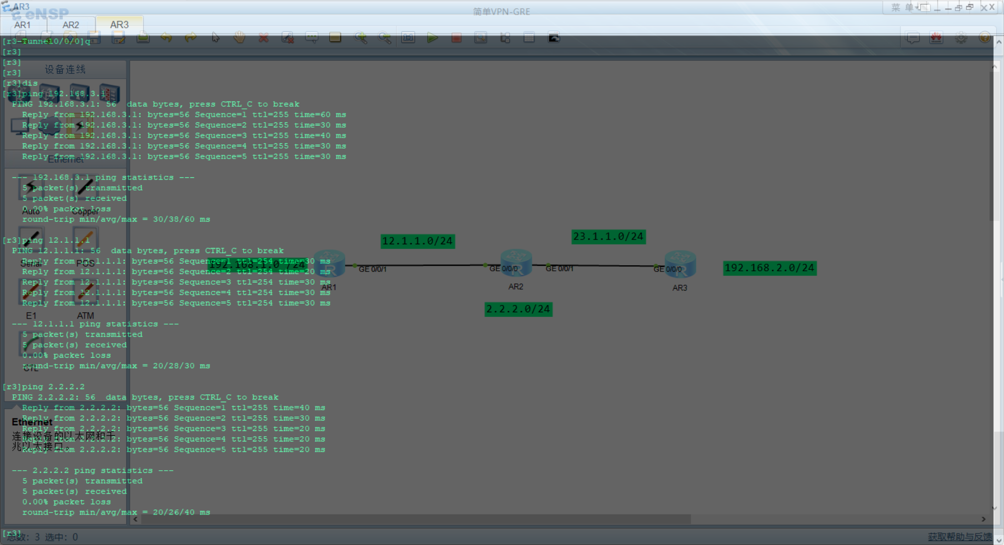The height and width of the screenshot is (545, 1004).
Task: Open settings gear icon at top right
Action: [961, 38]
